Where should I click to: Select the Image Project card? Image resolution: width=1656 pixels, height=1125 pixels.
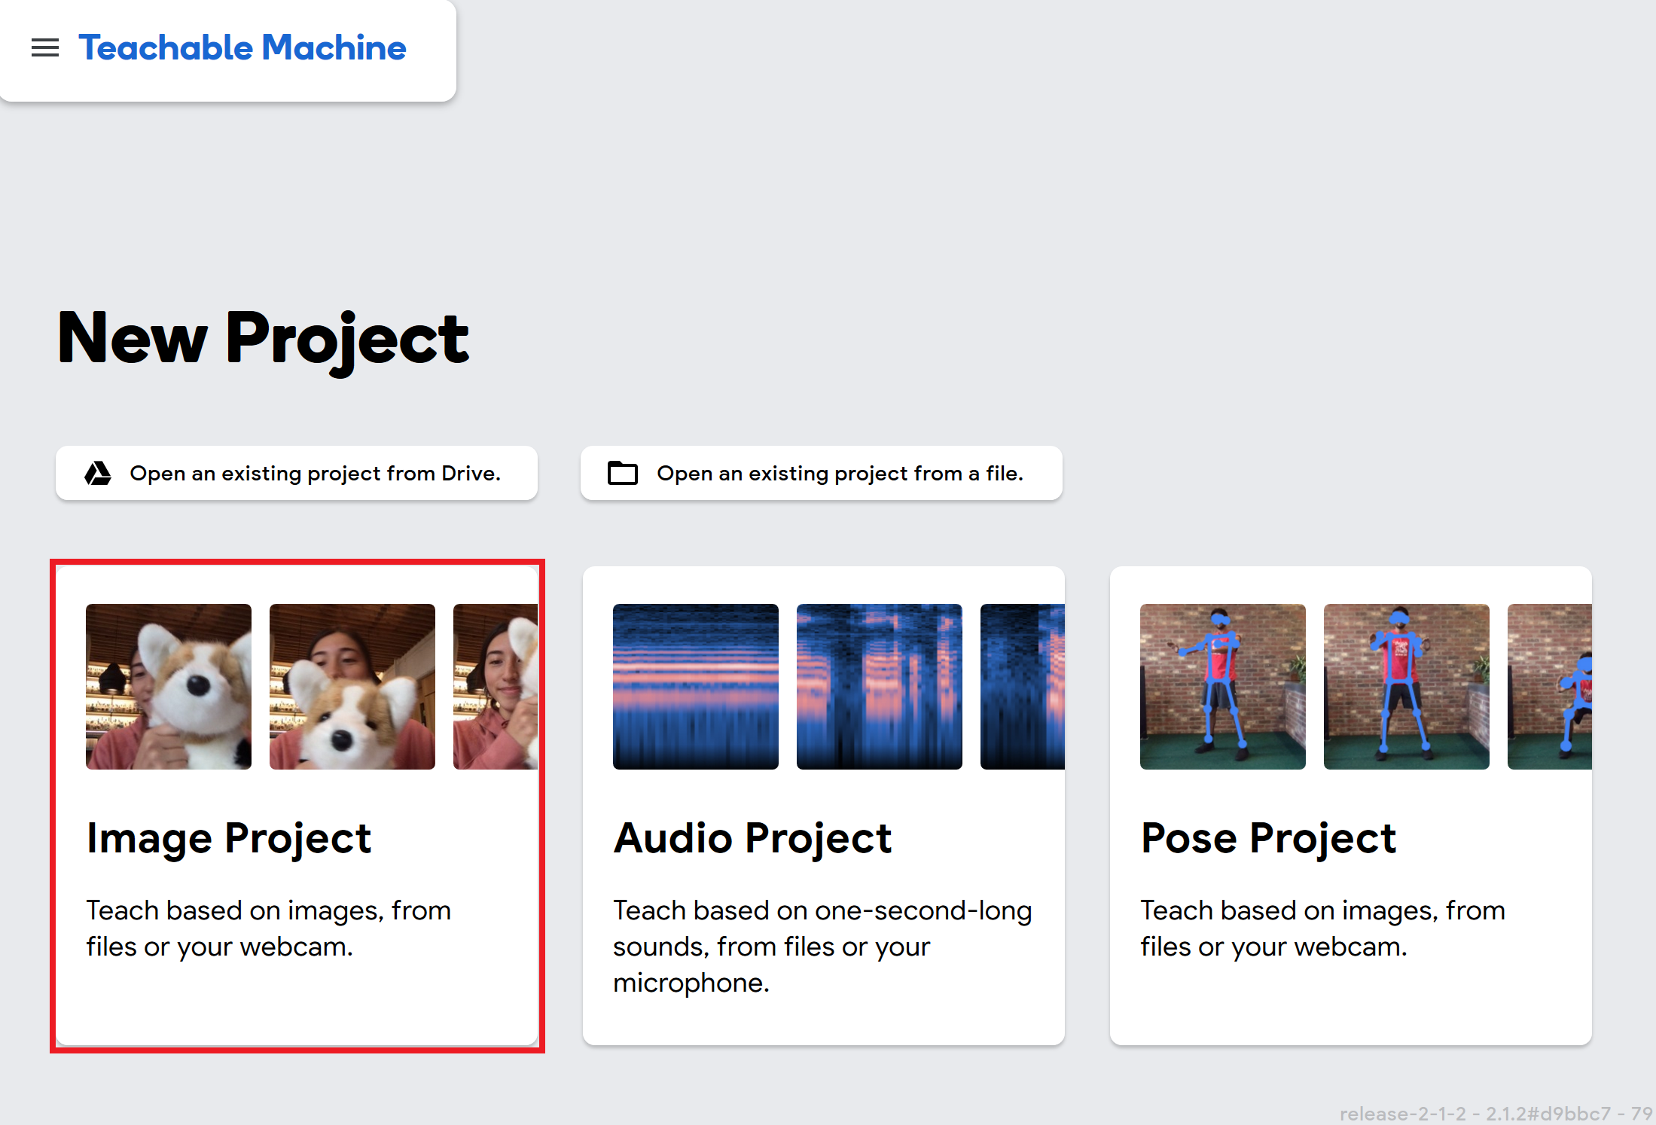point(298,806)
